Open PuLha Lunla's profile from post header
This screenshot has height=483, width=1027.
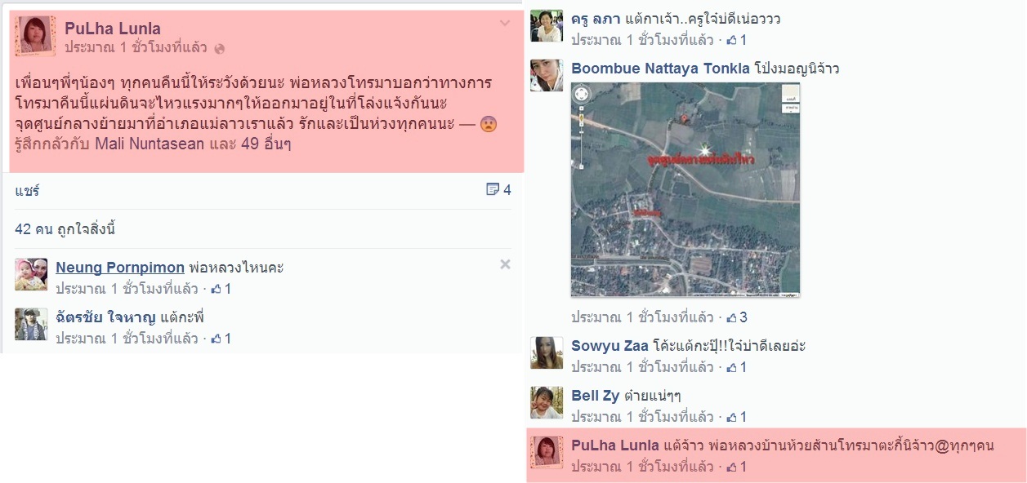[x=113, y=29]
